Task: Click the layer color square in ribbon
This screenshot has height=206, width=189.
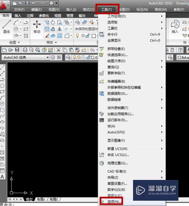Action: click(x=93, y=36)
